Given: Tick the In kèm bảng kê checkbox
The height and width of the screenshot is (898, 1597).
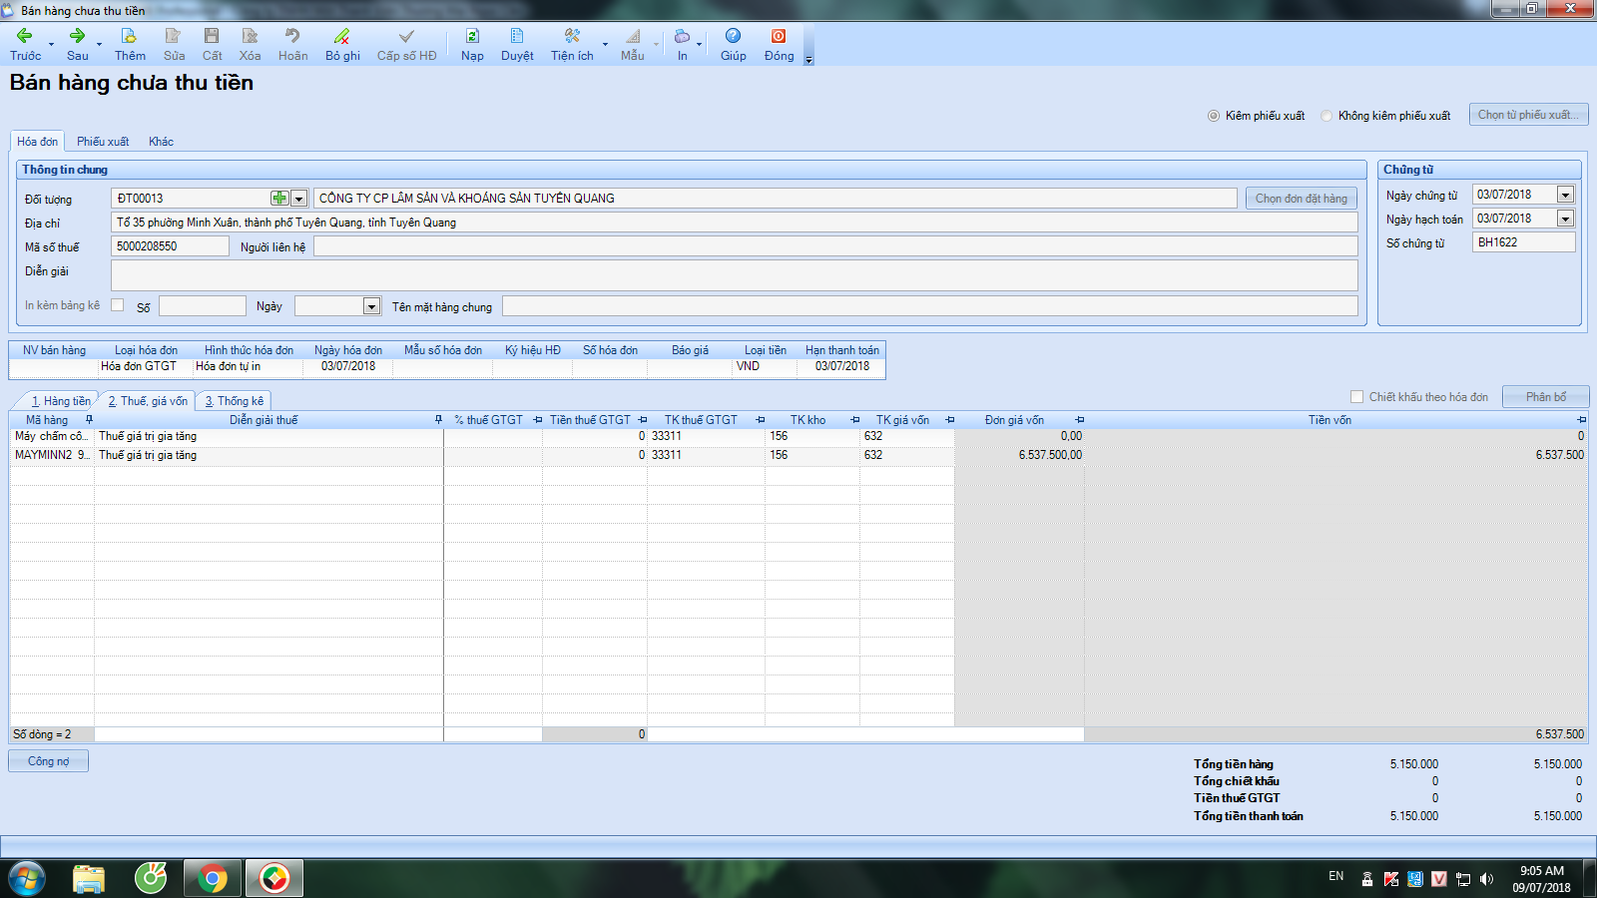Looking at the screenshot, I should coord(118,305).
